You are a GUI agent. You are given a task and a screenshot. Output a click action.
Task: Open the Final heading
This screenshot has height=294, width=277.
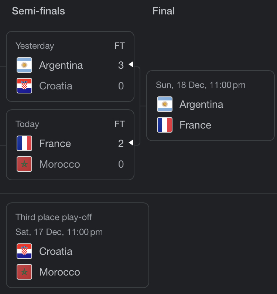pos(163,11)
